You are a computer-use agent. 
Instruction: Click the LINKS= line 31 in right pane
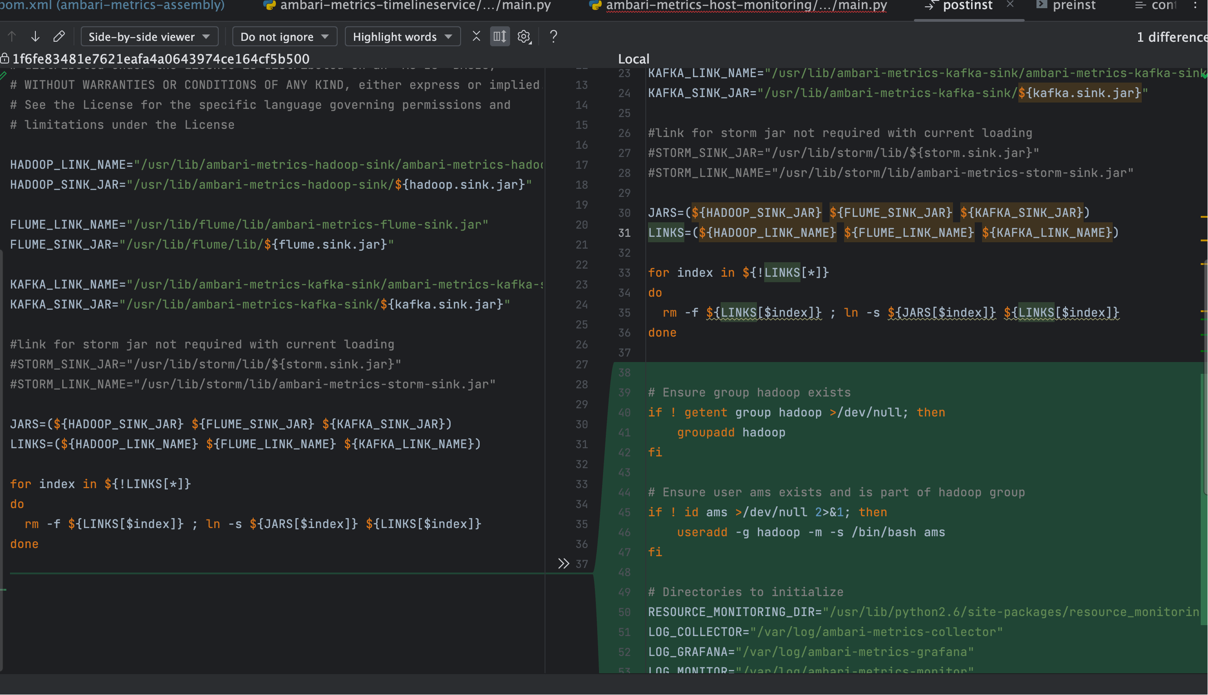click(x=884, y=233)
